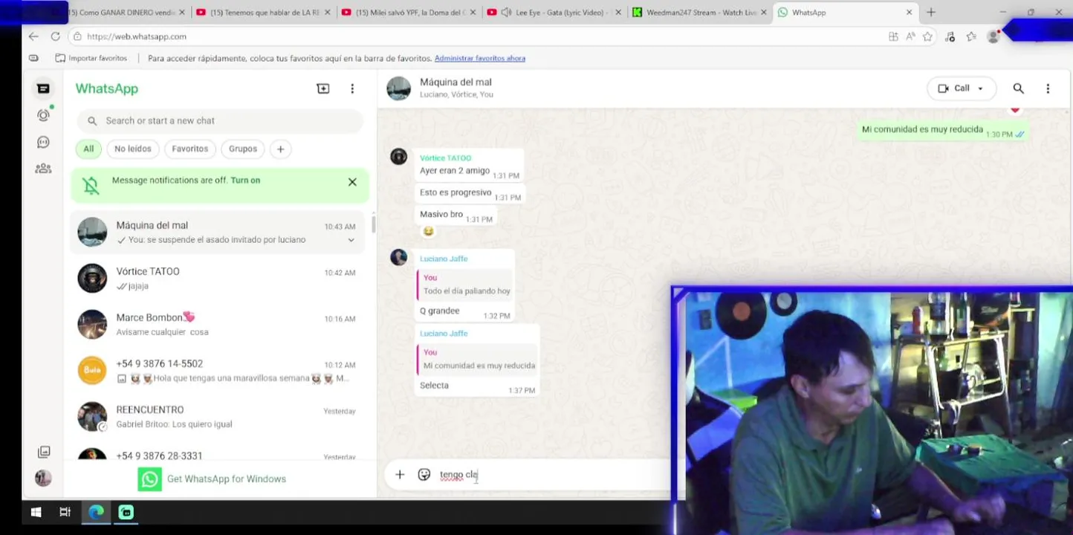Open the Chats icon in WhatsApp sidebar
The image size is (1073, 535).
[43, 88]
